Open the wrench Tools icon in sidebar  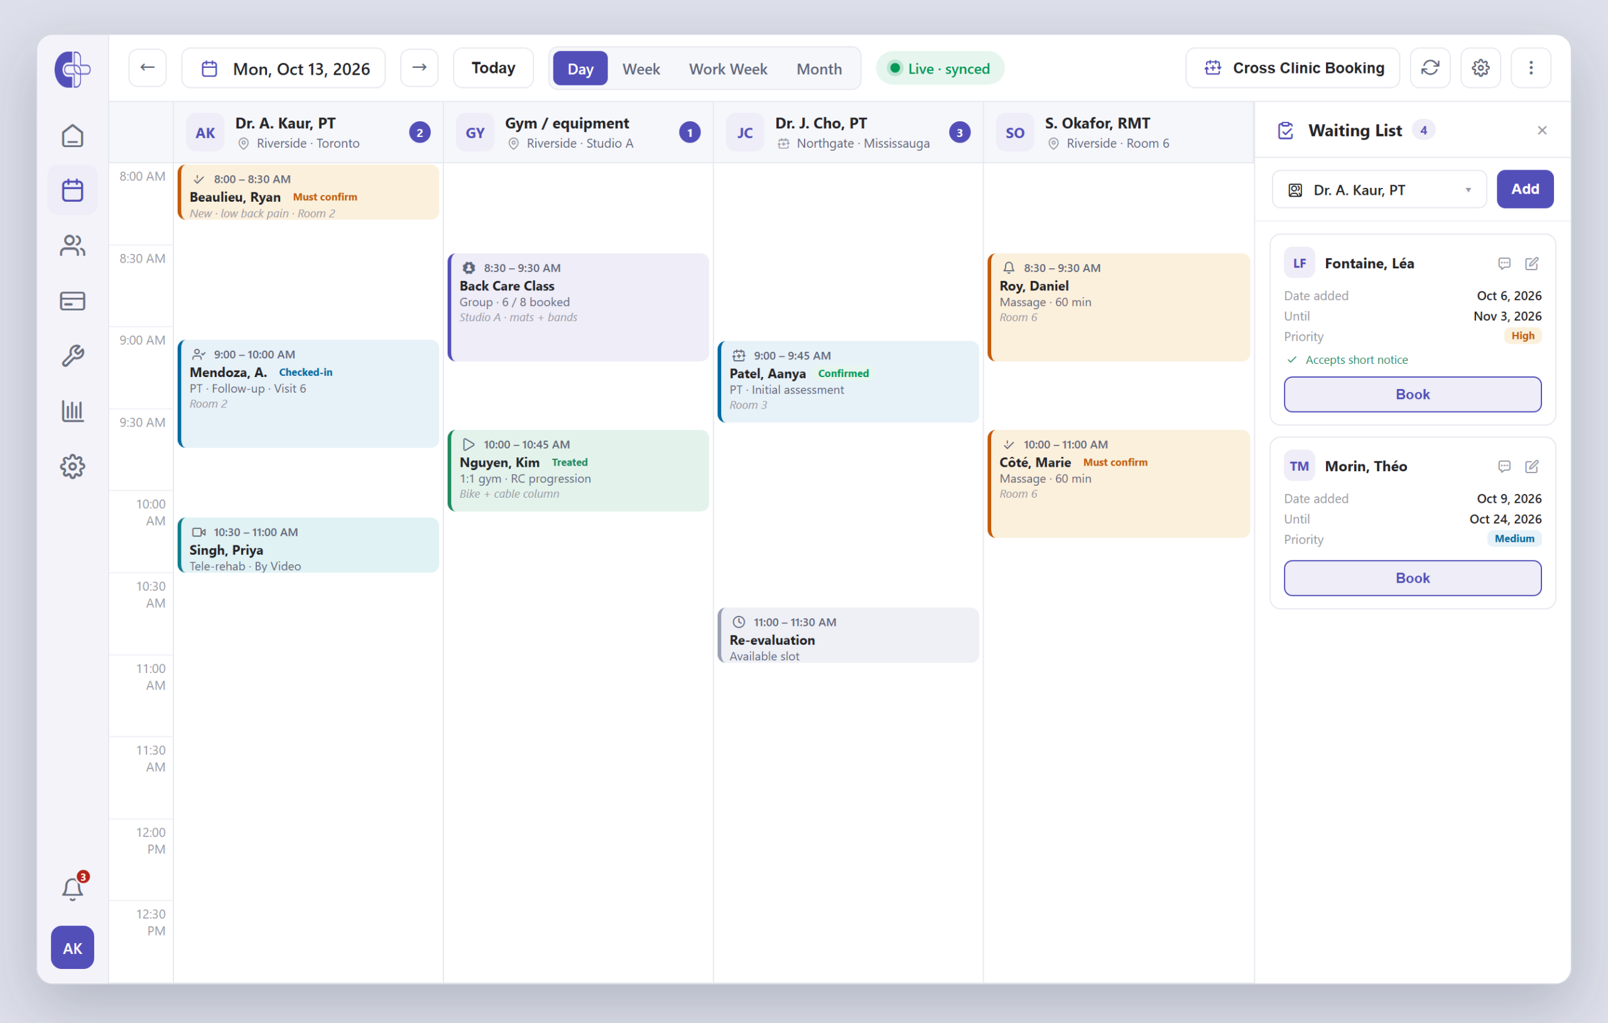(x=72, y=356)
